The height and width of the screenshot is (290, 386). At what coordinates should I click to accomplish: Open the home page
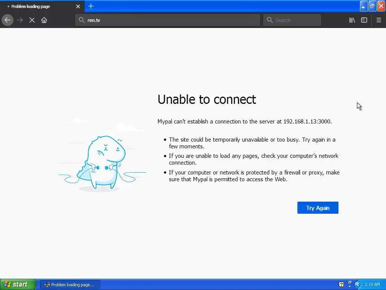44,20
